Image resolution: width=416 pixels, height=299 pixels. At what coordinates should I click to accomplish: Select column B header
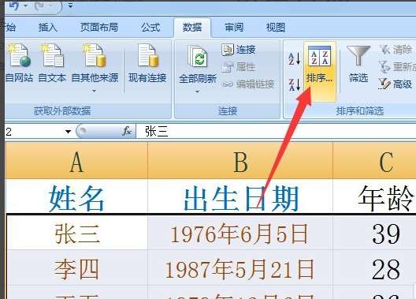240,161
